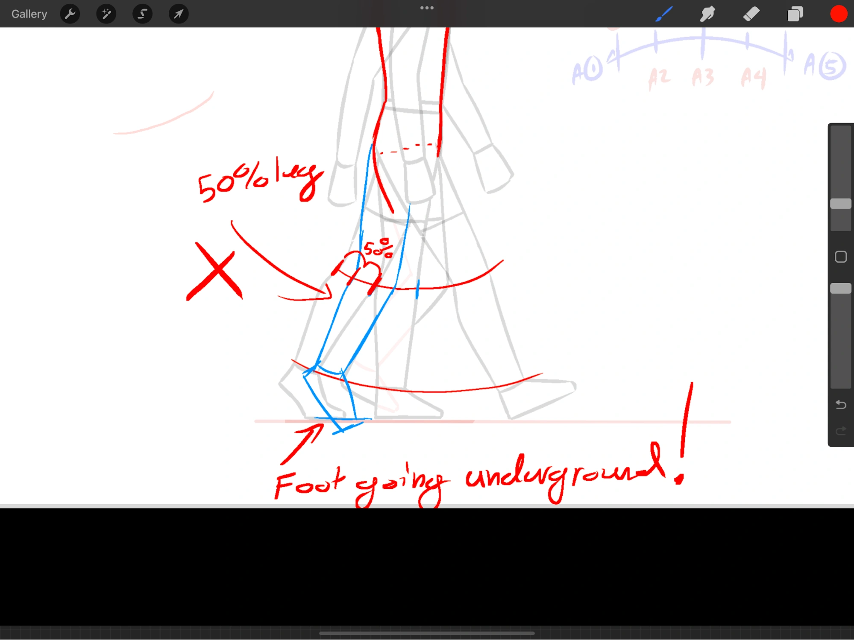
Task: Tap the sidebar redo arrow
Action: pos(840,431)
